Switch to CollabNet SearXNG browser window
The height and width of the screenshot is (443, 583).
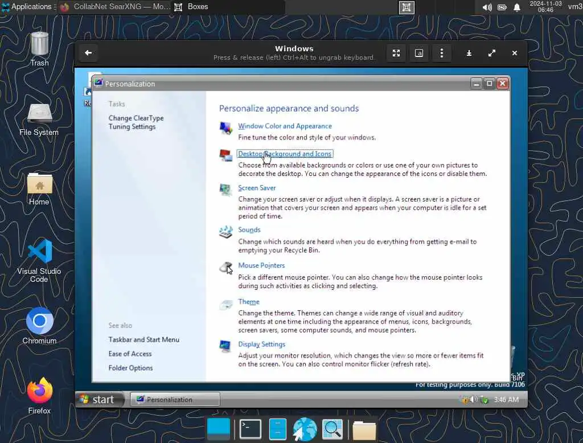pos(114,7)
